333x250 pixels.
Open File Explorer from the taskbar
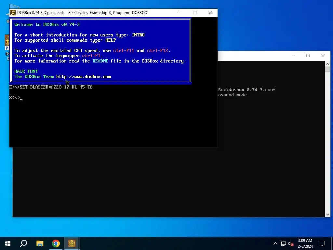coord(40,243)
